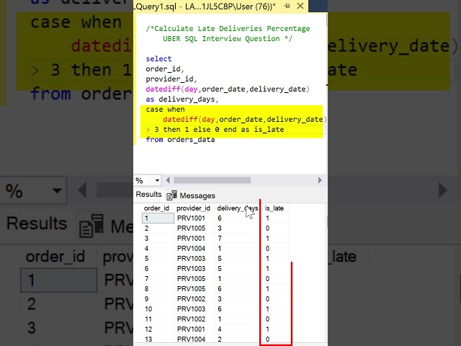Click the horizontal scrollbar right arrow
This screenshot has width=461, height=346.
(x=320, y=180)
